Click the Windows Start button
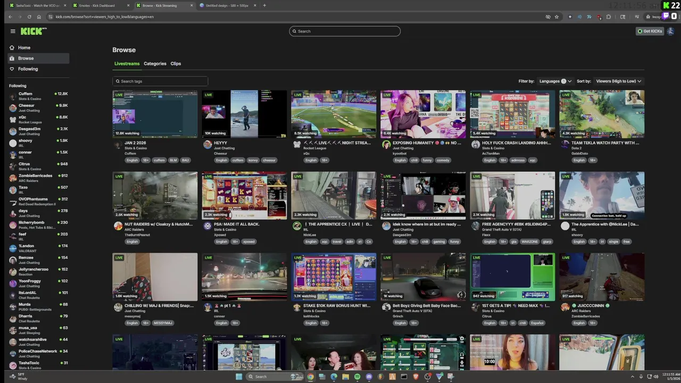The height and width of the screenshot is (383, 681). 239,377
